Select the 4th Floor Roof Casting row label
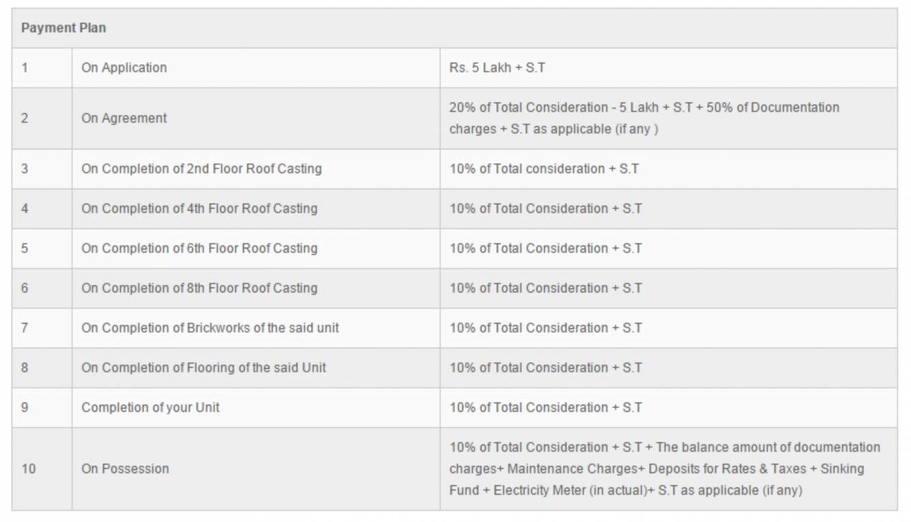The width and height of the screenshot is (911, 522). click(199, 209)
